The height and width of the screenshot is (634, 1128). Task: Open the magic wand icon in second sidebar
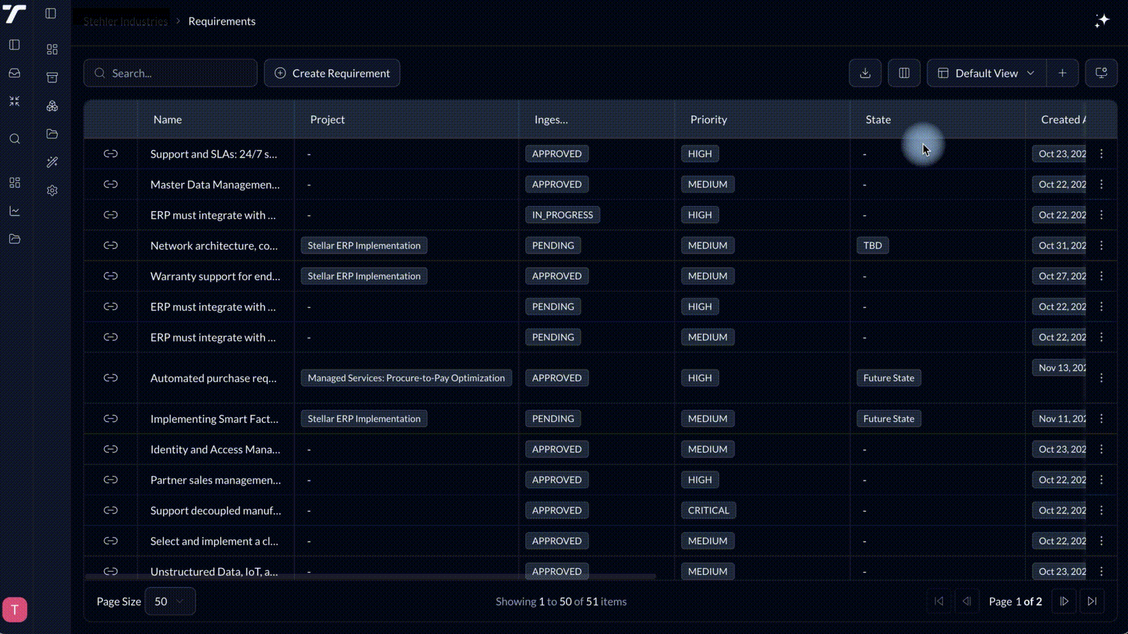pos(52,162)
